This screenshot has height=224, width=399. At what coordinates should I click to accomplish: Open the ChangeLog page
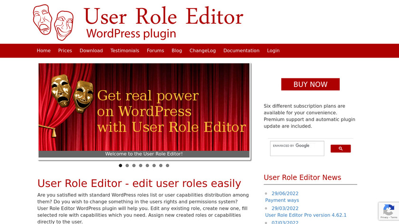tap(202, 51)
